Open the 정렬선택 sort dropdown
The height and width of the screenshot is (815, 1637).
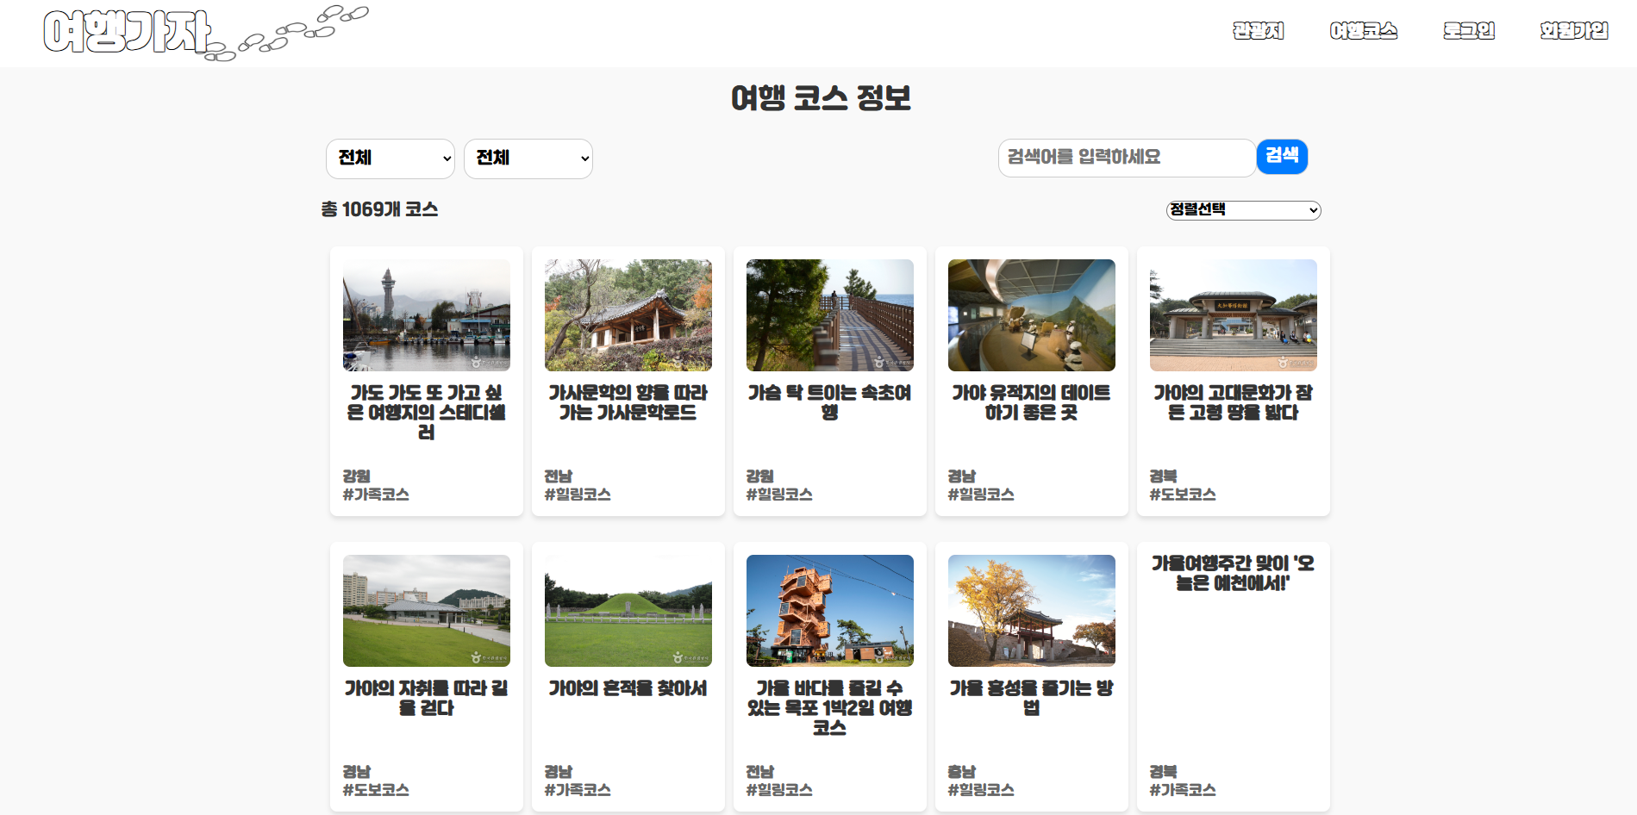click(1243, 210)
